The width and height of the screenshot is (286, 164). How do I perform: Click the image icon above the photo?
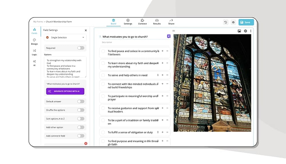239,31
